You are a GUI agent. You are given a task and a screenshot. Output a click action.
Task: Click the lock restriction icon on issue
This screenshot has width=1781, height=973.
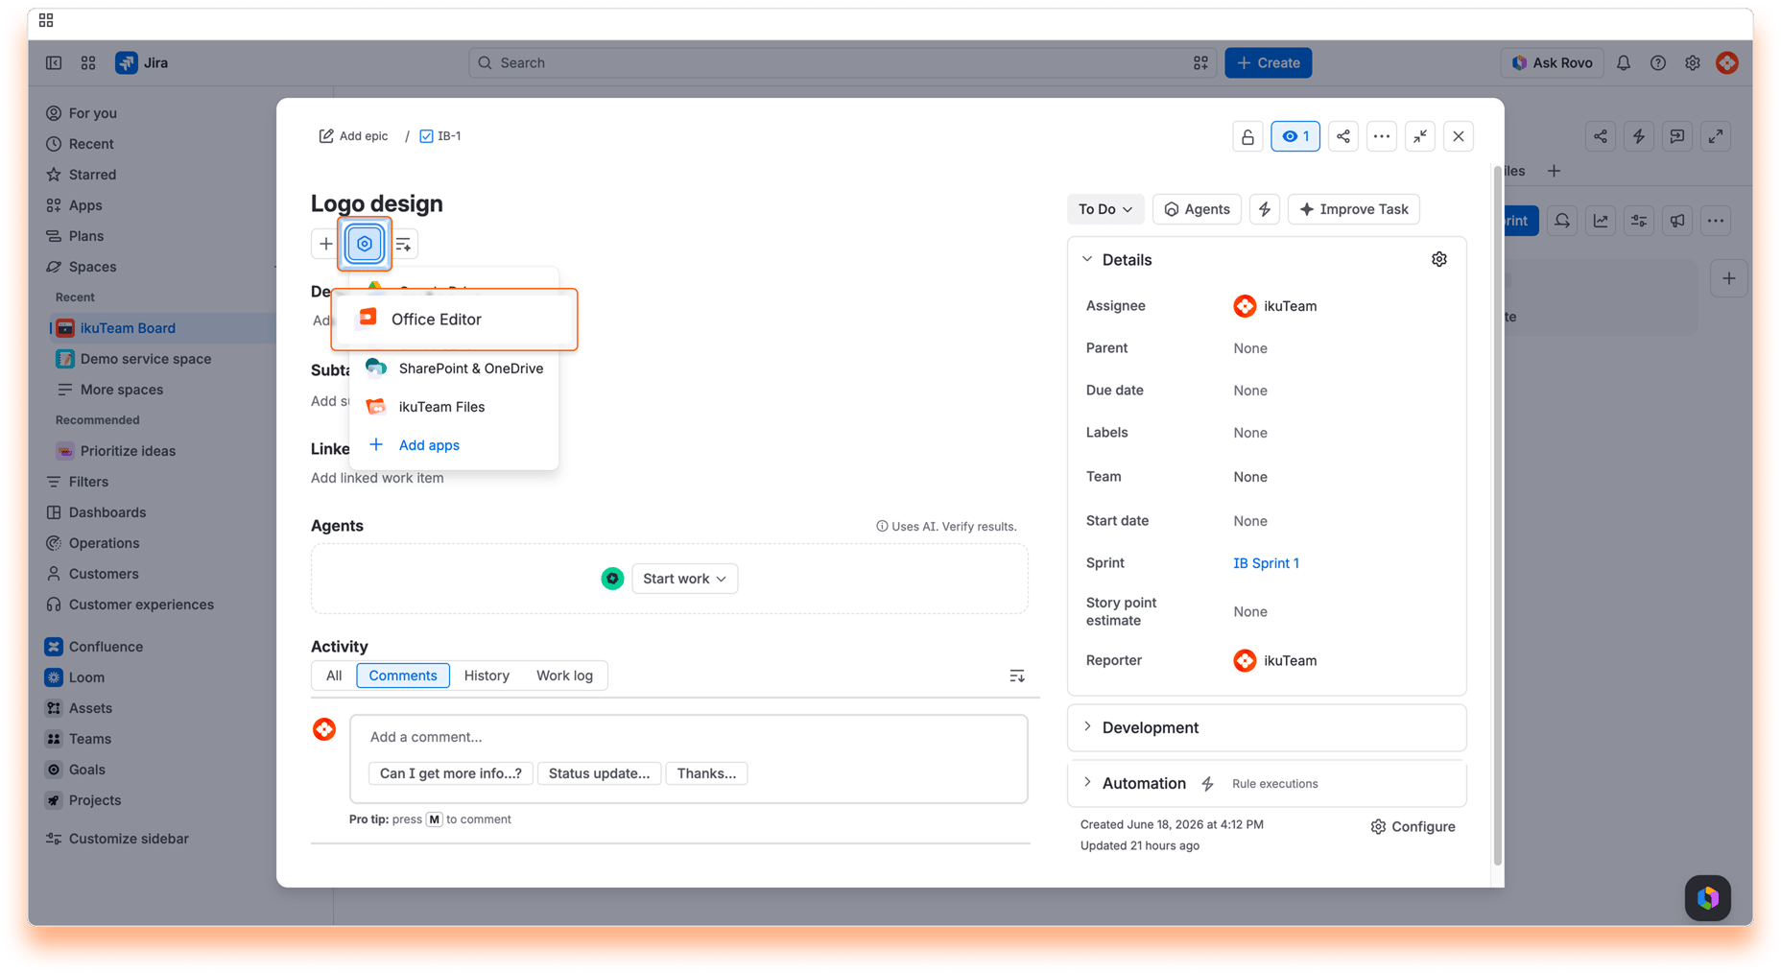[x=1247, y=136]
